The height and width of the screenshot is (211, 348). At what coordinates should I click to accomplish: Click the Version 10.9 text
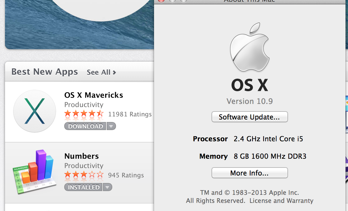pyautogui.click(x=250, y=101)
